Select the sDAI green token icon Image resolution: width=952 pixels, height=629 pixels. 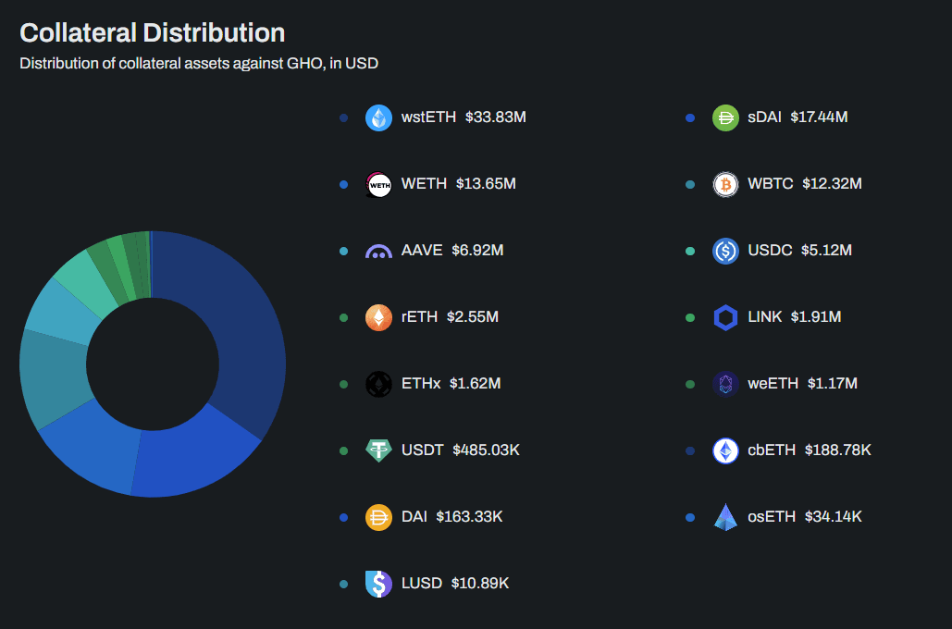tap(725, 117)
